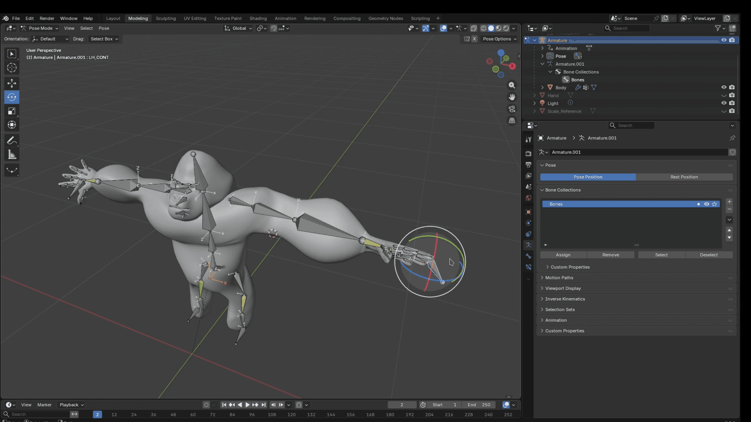Open the Pose Mode dropdown
The image size is (751, 422).
(x=40, y=28)
